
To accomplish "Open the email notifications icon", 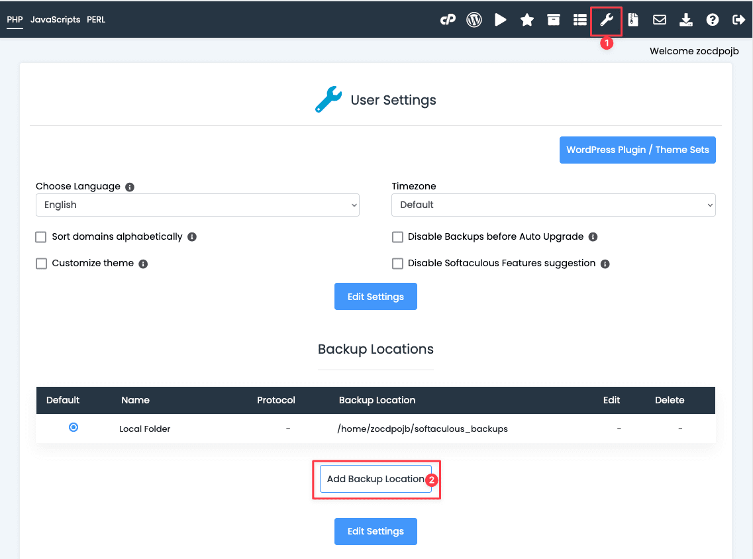I will click(x=660, y=19).
